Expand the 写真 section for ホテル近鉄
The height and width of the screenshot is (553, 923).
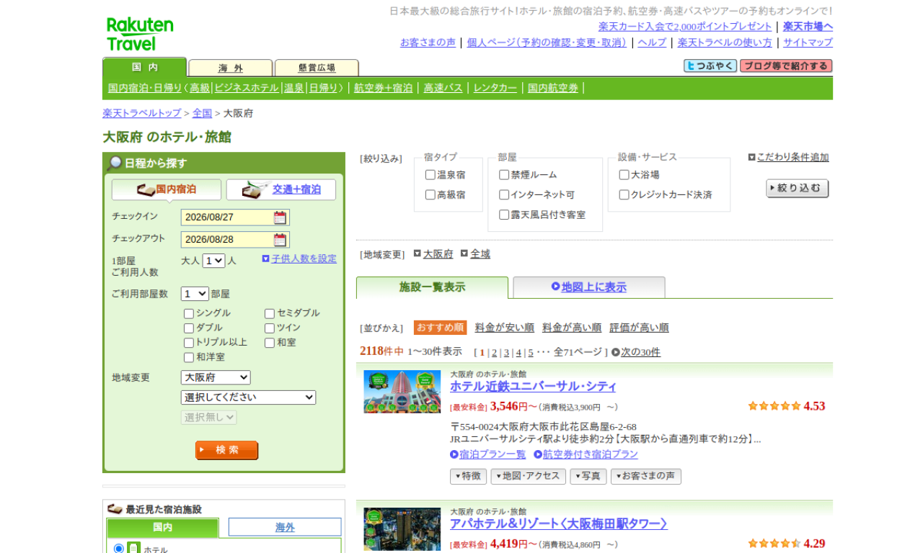click(x=588, y=477)
